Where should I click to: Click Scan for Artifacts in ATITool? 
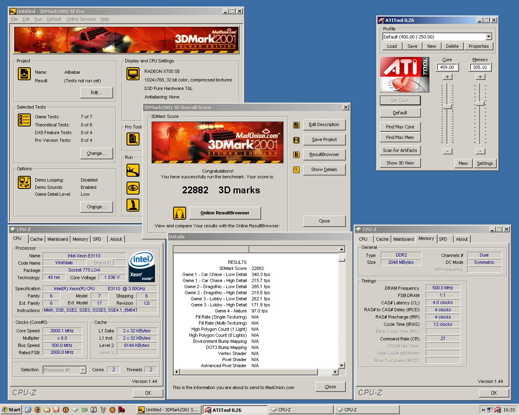pos(400,150)
